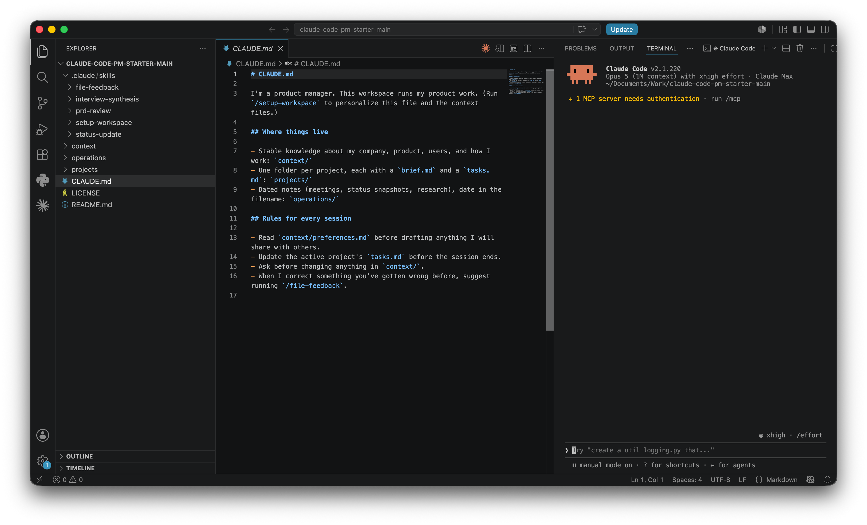
Task: Click the editor vertical scrollbar
Action: pyautogui.click(x=550, y=200)
